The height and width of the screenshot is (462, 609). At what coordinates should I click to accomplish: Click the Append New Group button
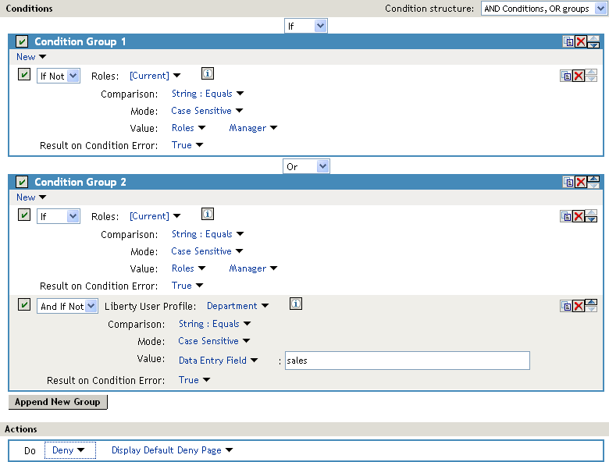pyautogui.click(x=58, y=402)
